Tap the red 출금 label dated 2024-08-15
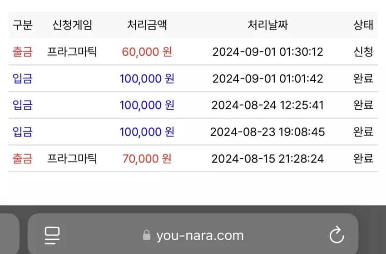This screenshot has width=386, height=254. click(x=22, y=159)
